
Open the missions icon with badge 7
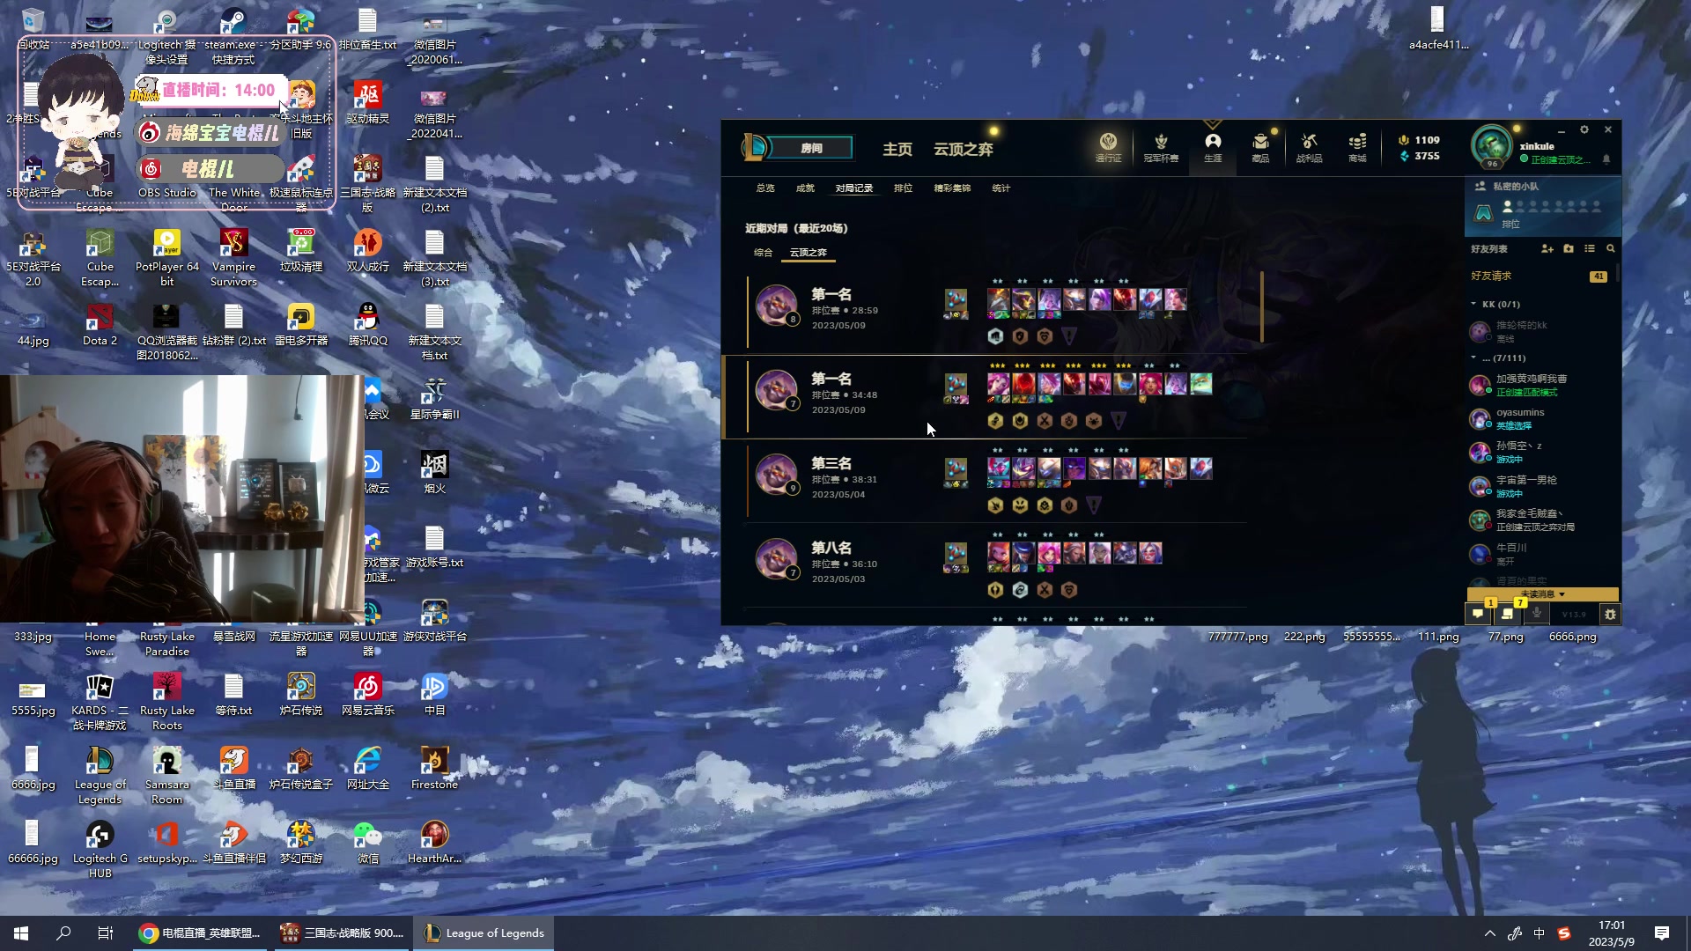pyautogui.click(x=1508, y=614)
